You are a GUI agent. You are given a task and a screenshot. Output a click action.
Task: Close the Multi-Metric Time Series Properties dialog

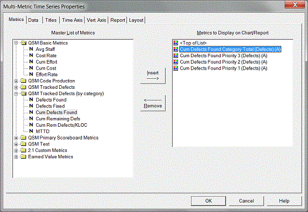(x=295, y=4)
